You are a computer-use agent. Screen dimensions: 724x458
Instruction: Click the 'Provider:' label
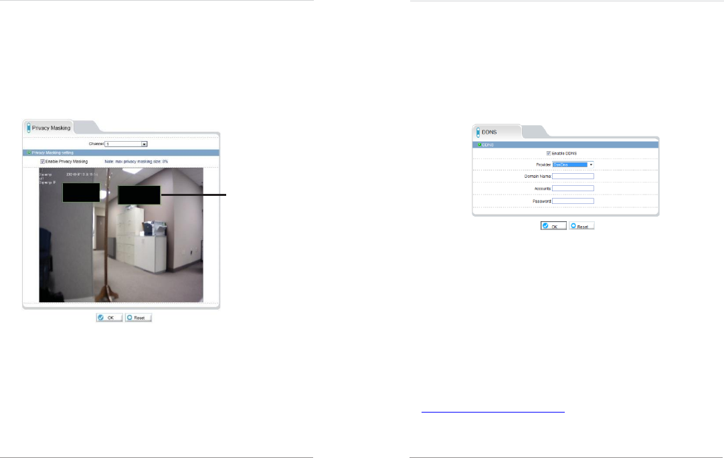[543, 164]
